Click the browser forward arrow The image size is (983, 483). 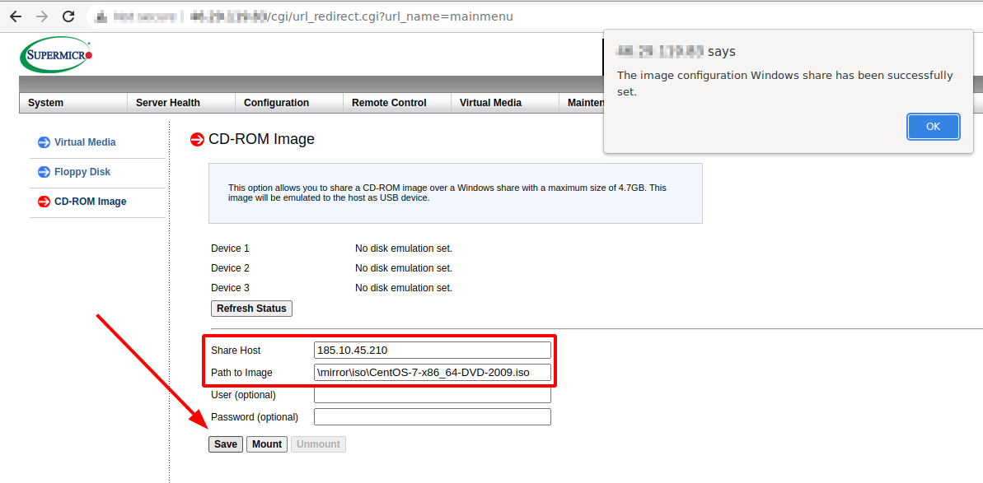tap(42, 16)
